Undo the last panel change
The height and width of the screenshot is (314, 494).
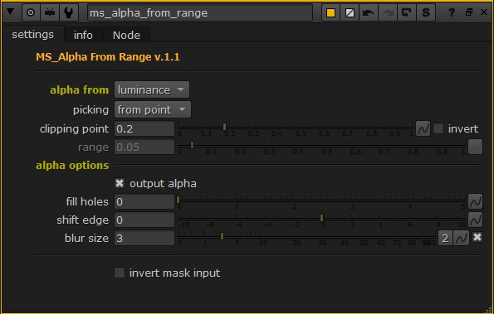coord(369,12)
